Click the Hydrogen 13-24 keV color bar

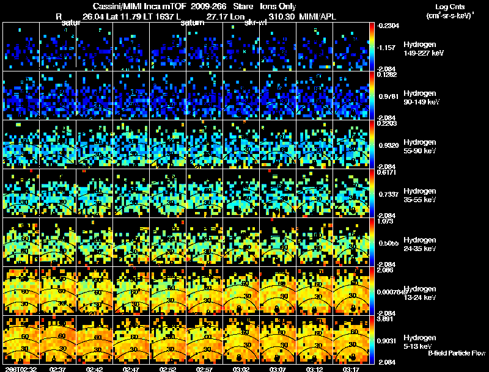(372, 291)
